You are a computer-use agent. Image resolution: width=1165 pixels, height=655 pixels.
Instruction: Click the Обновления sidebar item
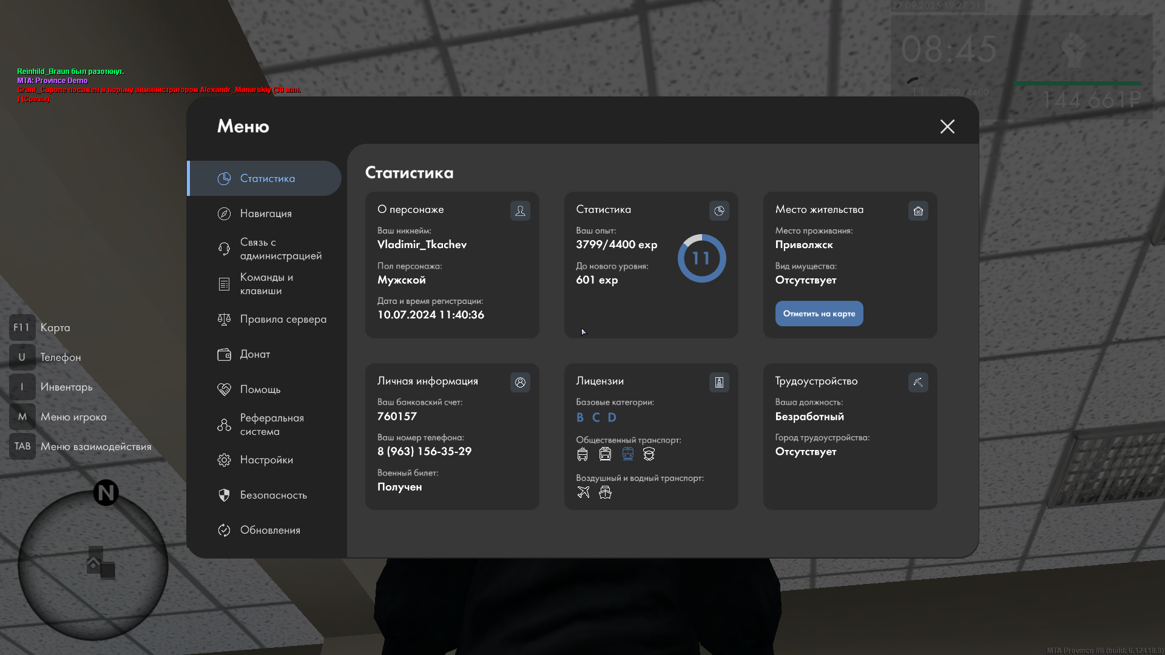(270, 530)
